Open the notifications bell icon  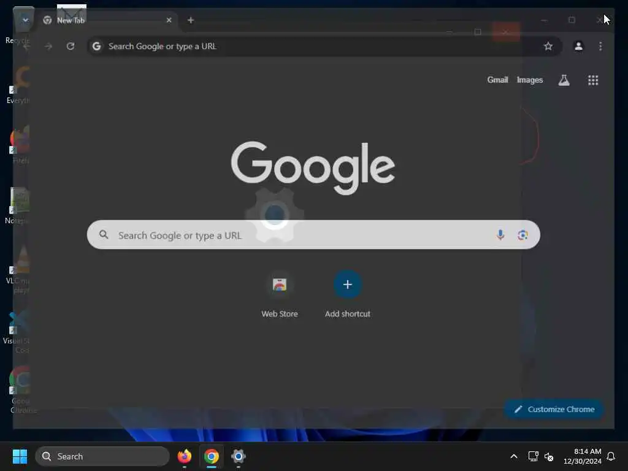point(611,456)
